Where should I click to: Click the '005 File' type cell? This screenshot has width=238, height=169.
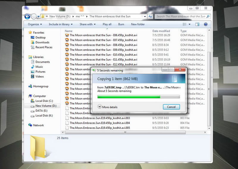[185, 128]
